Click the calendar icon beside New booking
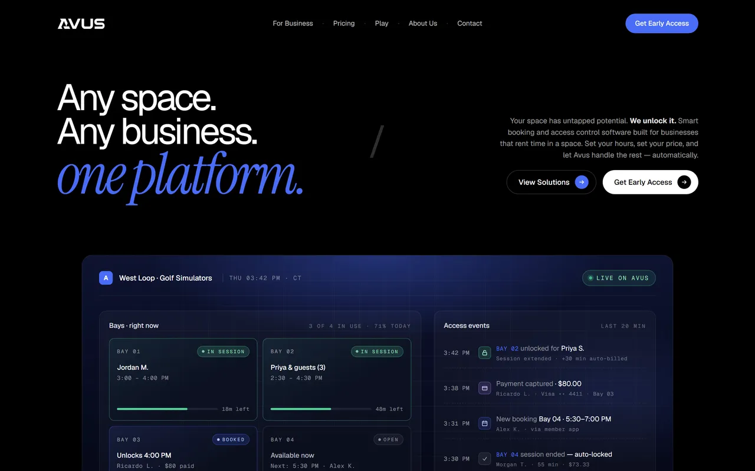 point(485,423)
